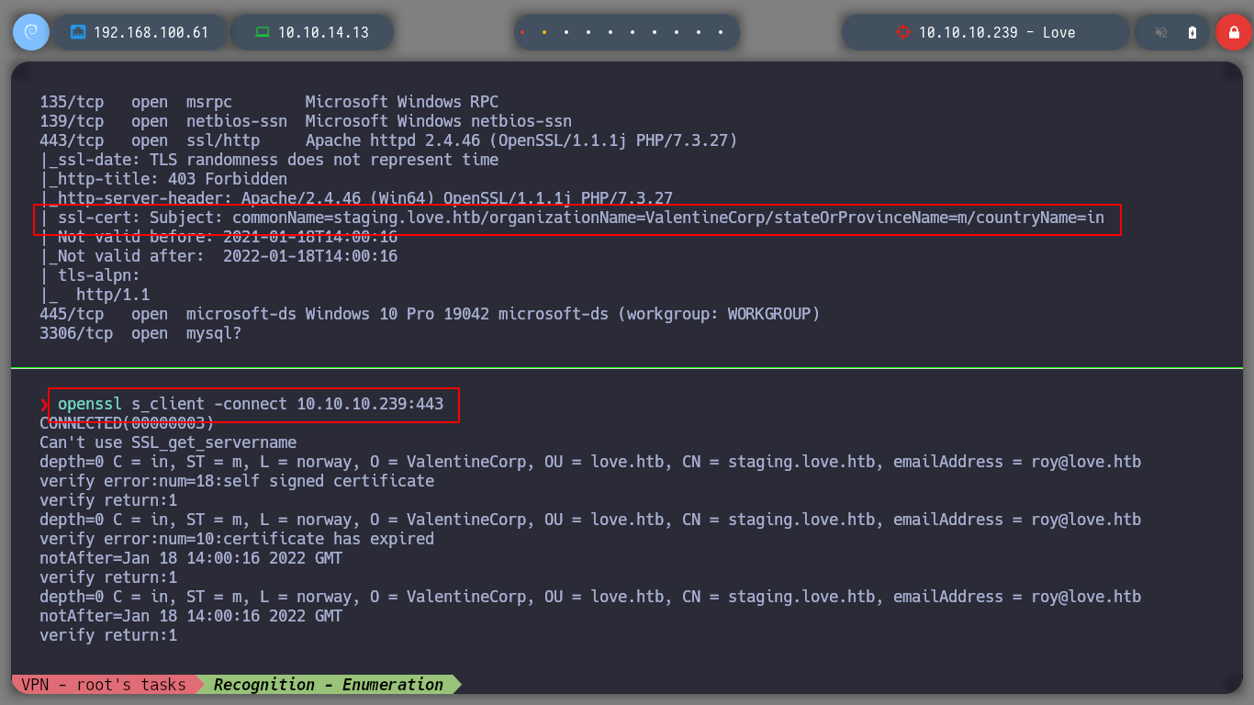Click "verify error:num=10:certificate has expired"

click(x=237, y=539)
